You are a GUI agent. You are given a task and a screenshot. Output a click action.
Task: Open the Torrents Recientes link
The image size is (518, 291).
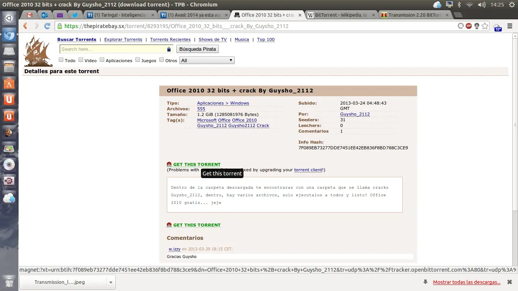[170, 39]
